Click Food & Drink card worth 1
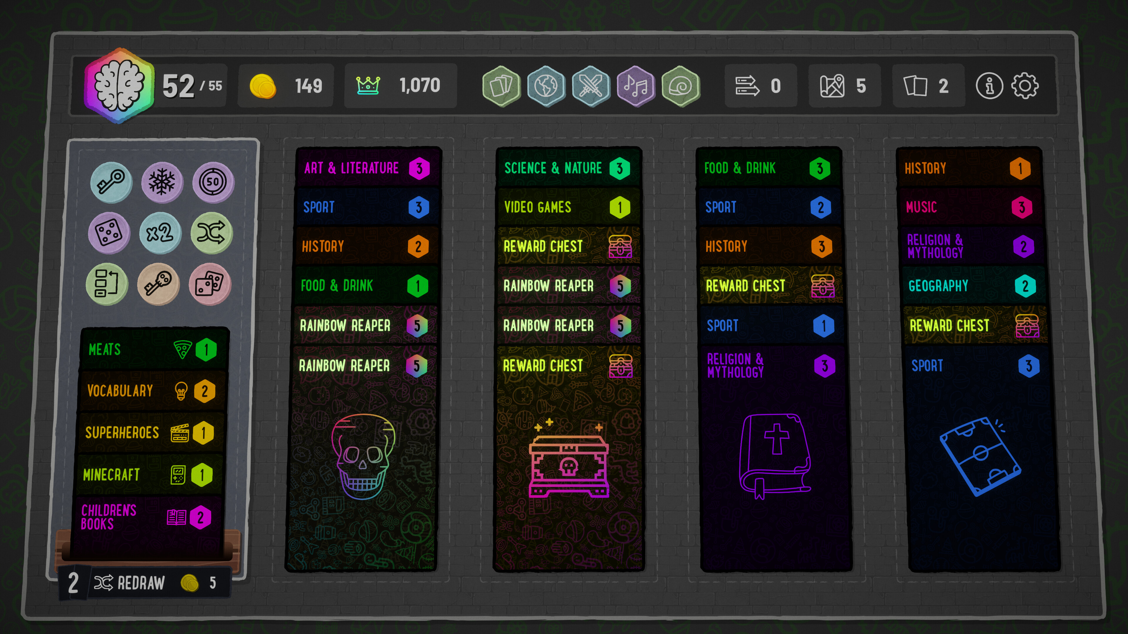 366,286
